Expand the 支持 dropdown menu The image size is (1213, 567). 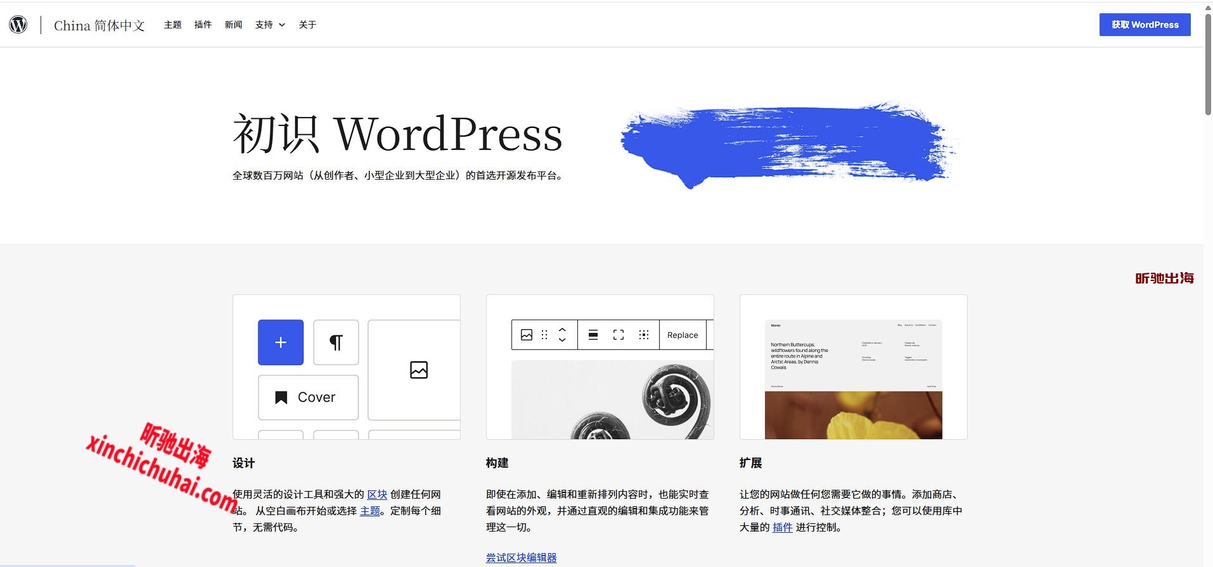[270, 25]
